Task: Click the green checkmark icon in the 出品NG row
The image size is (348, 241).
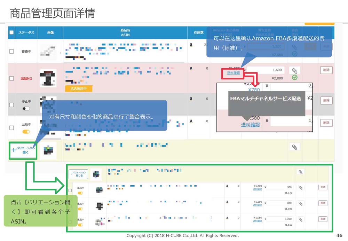Action: click(x=294, y=78)
